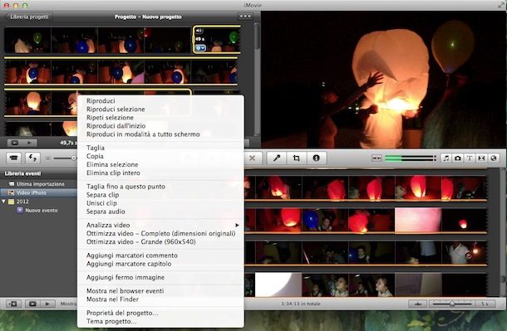Swap the project and event areas

coord(32,158)
